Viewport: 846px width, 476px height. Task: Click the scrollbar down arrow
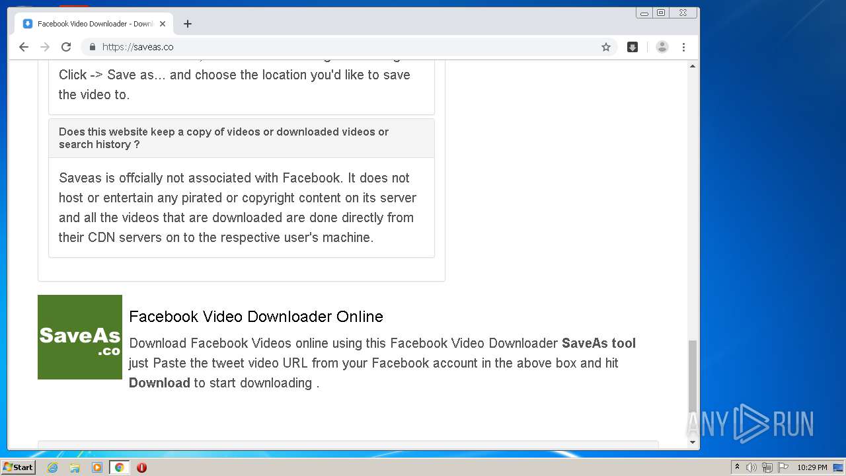[x=693, y=442]
